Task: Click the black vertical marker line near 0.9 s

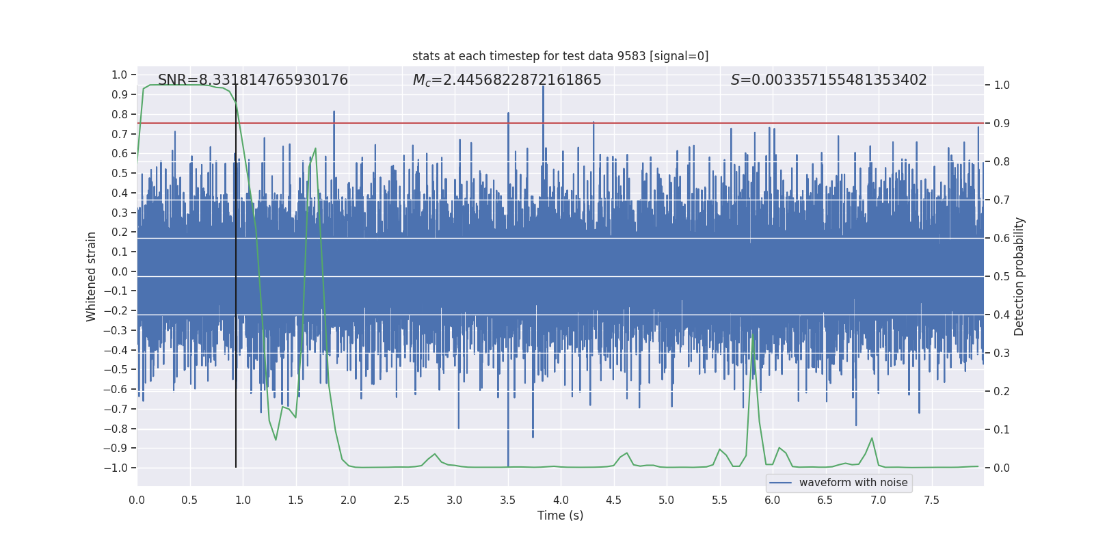Action: [x=236, y=276]
